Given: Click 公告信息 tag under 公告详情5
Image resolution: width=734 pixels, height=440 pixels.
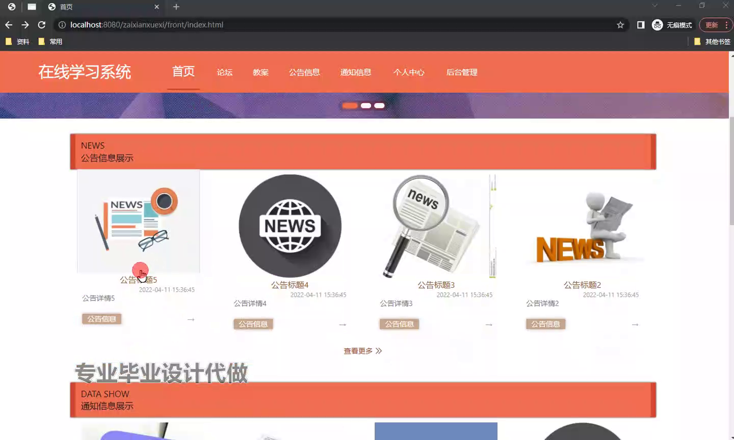Looking at the screenshot, I should pyautogui.click(x=101, y=319).
